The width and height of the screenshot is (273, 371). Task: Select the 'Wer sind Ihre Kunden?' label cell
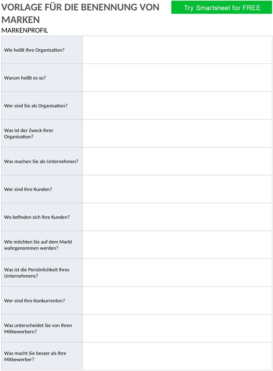point(42,189)
